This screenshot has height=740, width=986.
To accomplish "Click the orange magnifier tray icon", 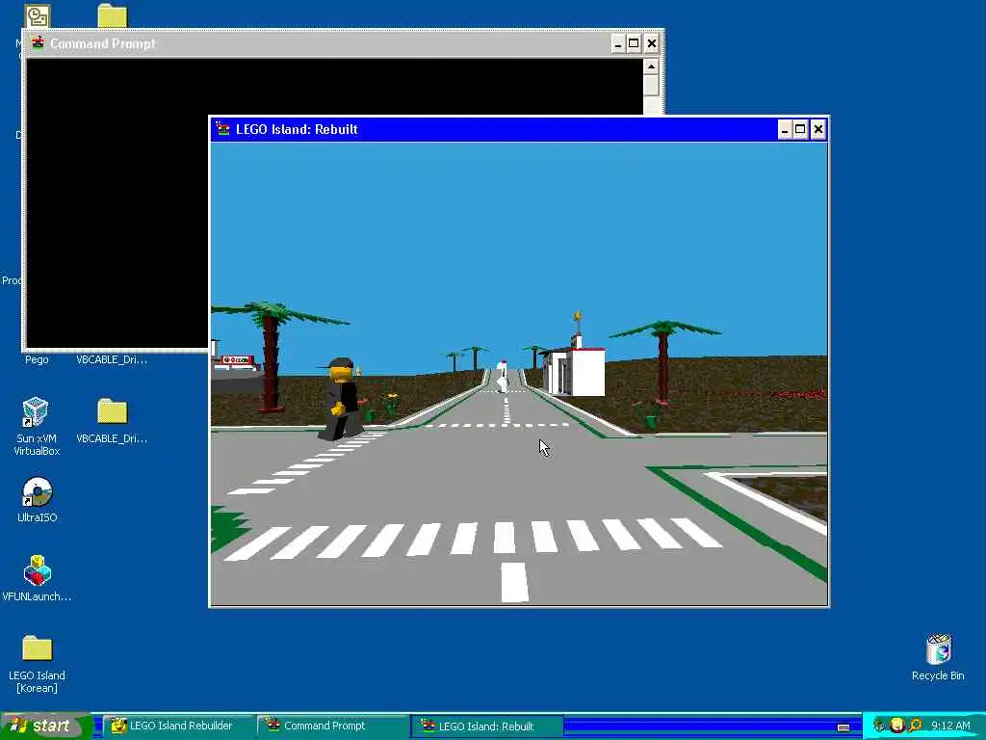I will [915, 726].
